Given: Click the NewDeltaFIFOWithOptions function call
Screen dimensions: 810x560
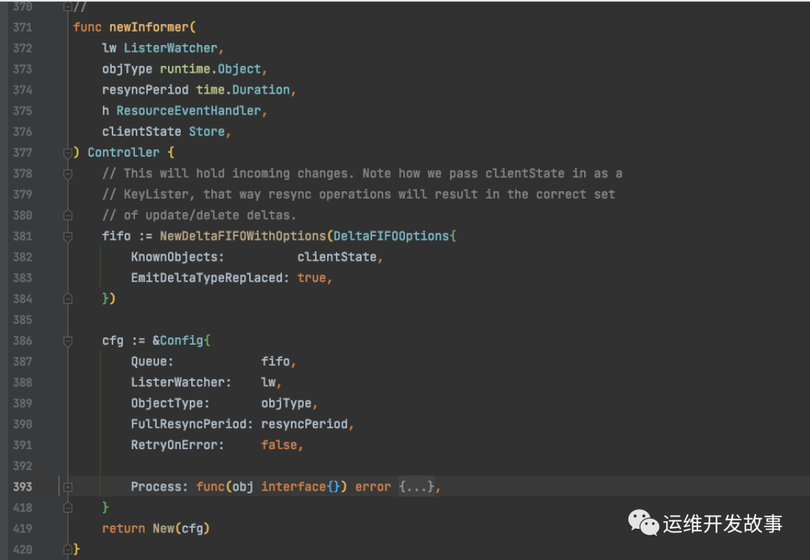Looking at the screenshot, I should (x=243, y=236).
